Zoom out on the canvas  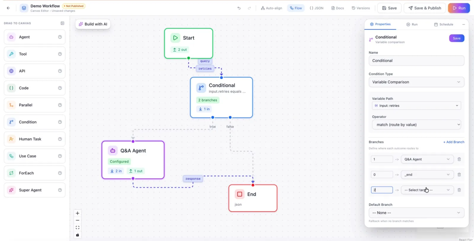click(78, 220)
